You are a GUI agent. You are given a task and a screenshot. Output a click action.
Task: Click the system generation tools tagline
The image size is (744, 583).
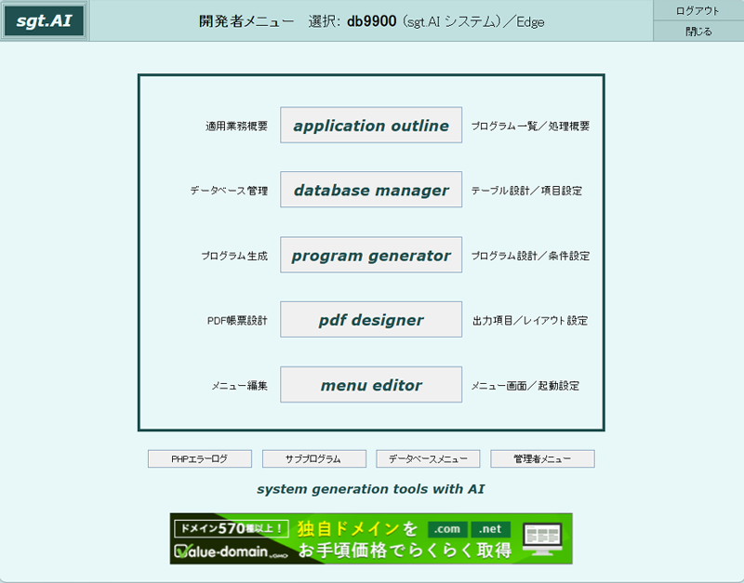pyautogui.click(x=371, y=489)
